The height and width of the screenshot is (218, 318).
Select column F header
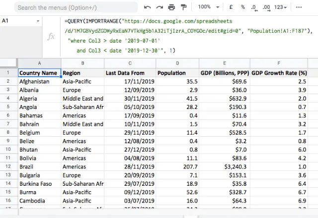click(x=279, y=63)
